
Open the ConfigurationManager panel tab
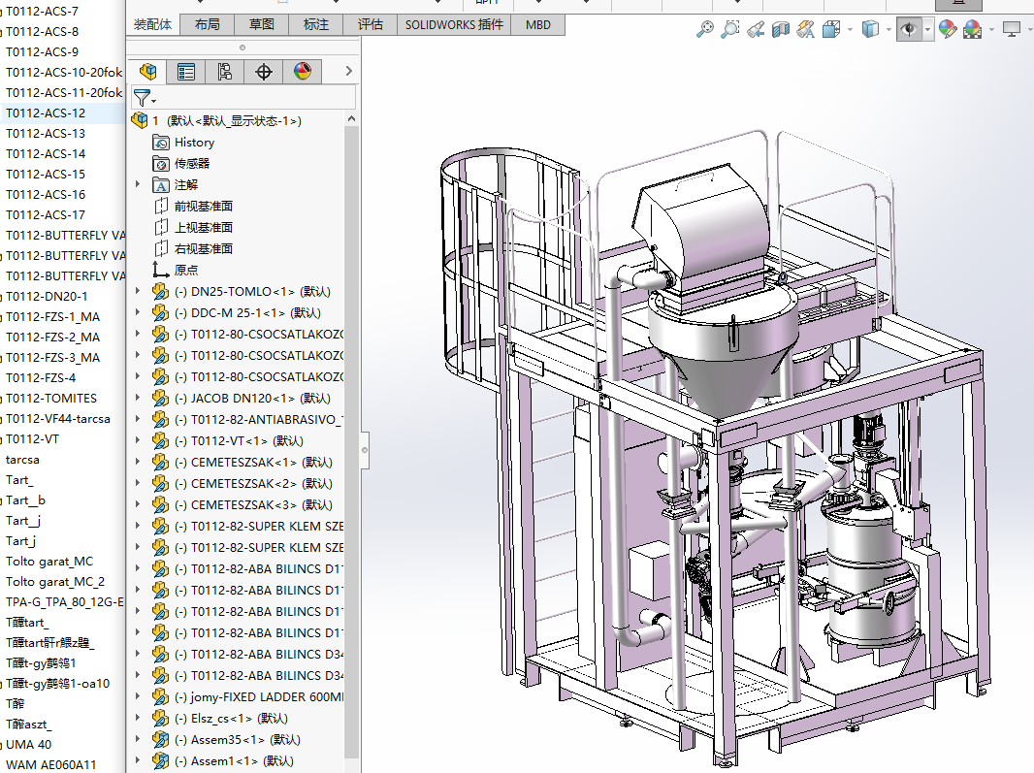click(224, 71)
